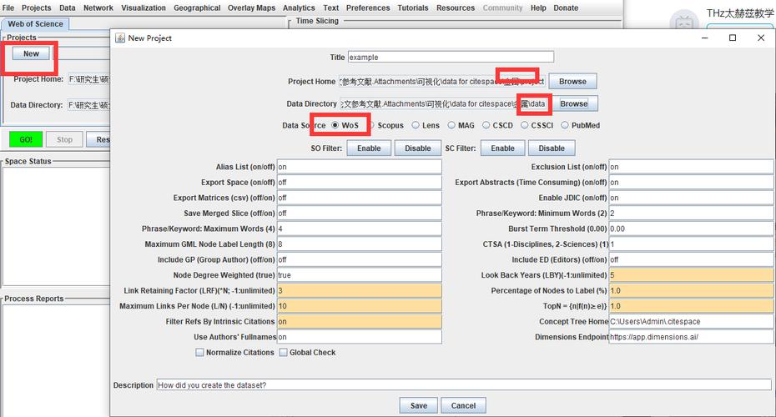Click the Stop button in main window

coord(64,139)
